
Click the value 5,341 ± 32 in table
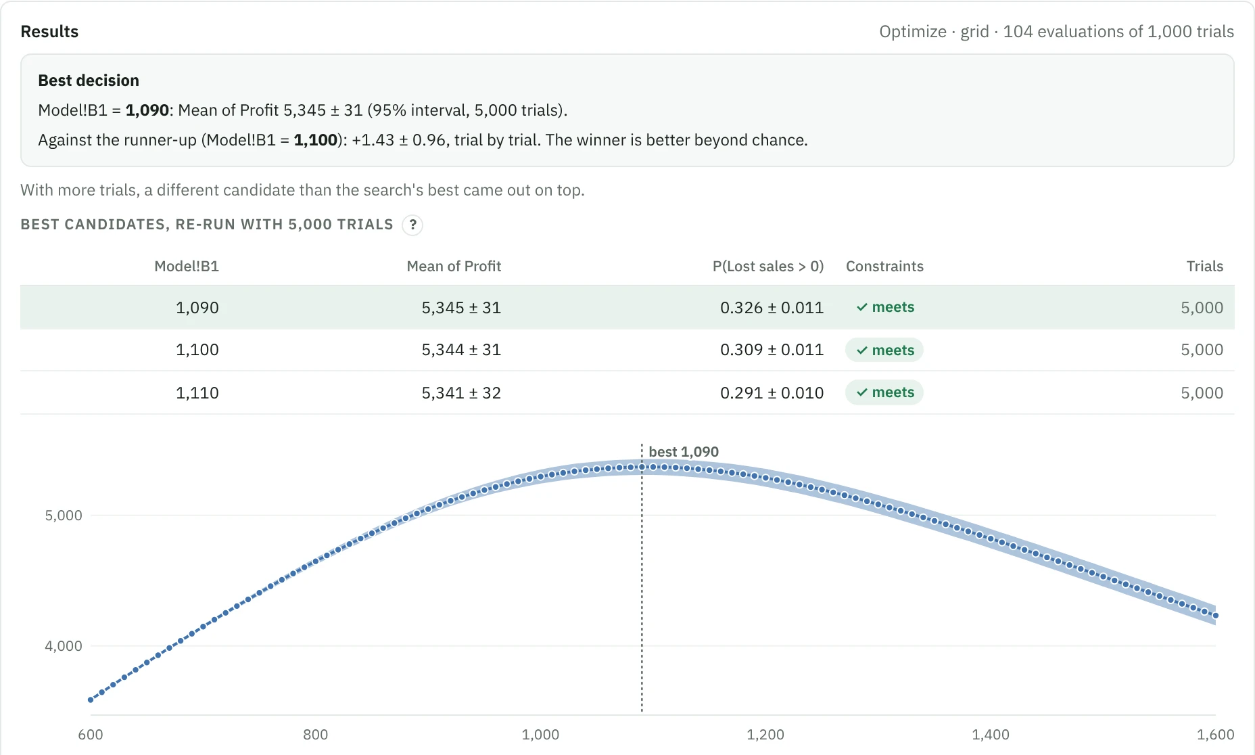pos(461,393)
